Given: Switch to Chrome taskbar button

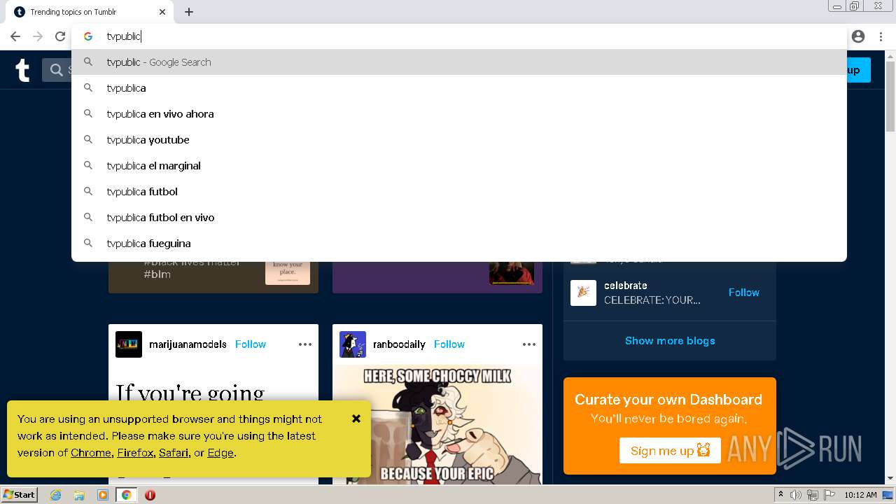Looking at the screenshot, I should [126, 495].
